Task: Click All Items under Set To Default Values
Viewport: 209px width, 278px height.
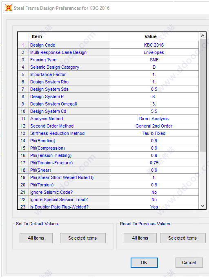Action: tap(36, 238)
